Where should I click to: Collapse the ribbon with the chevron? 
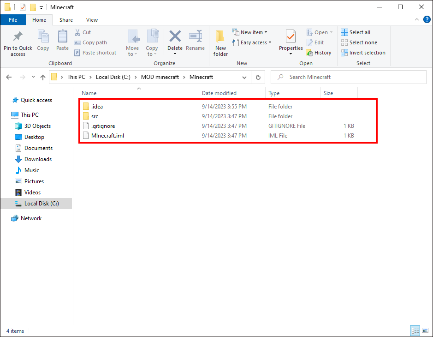[x=417, y=19]
